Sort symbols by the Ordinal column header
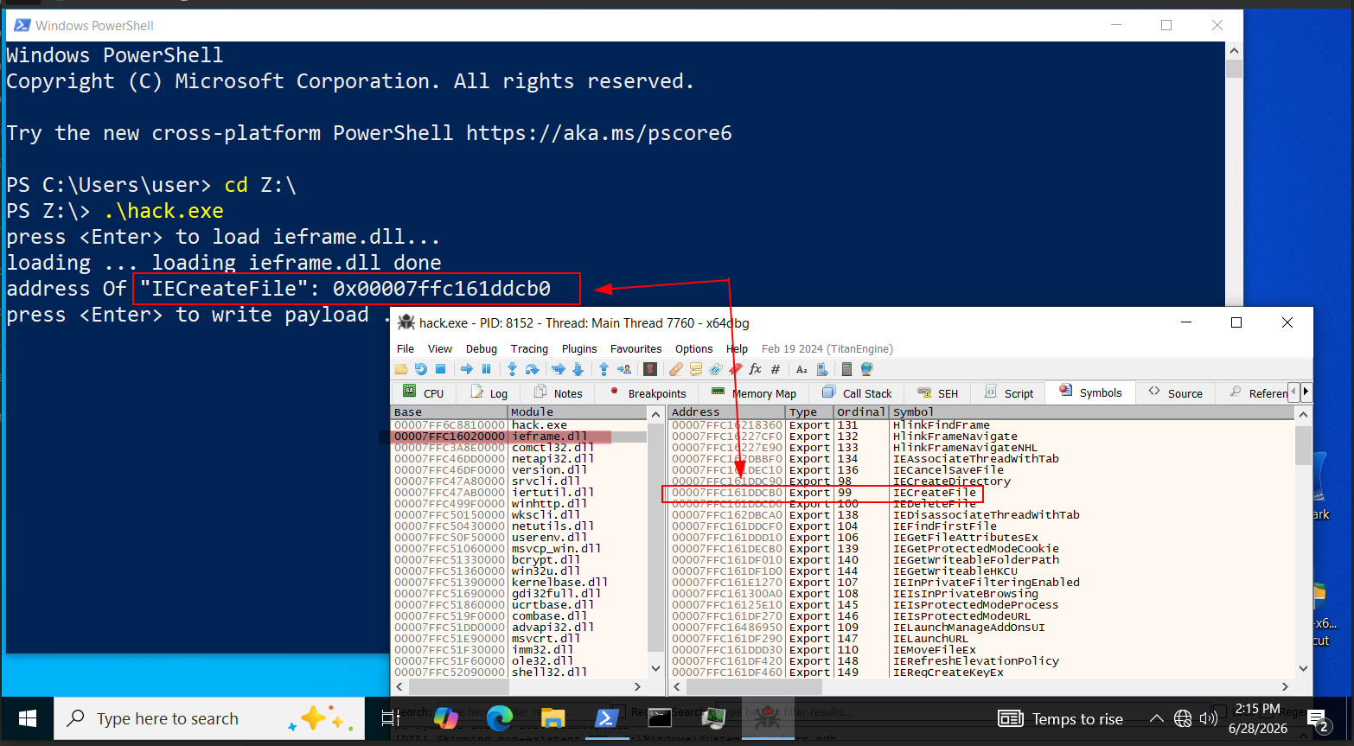 pyautogui.click(x=861, y=412)
